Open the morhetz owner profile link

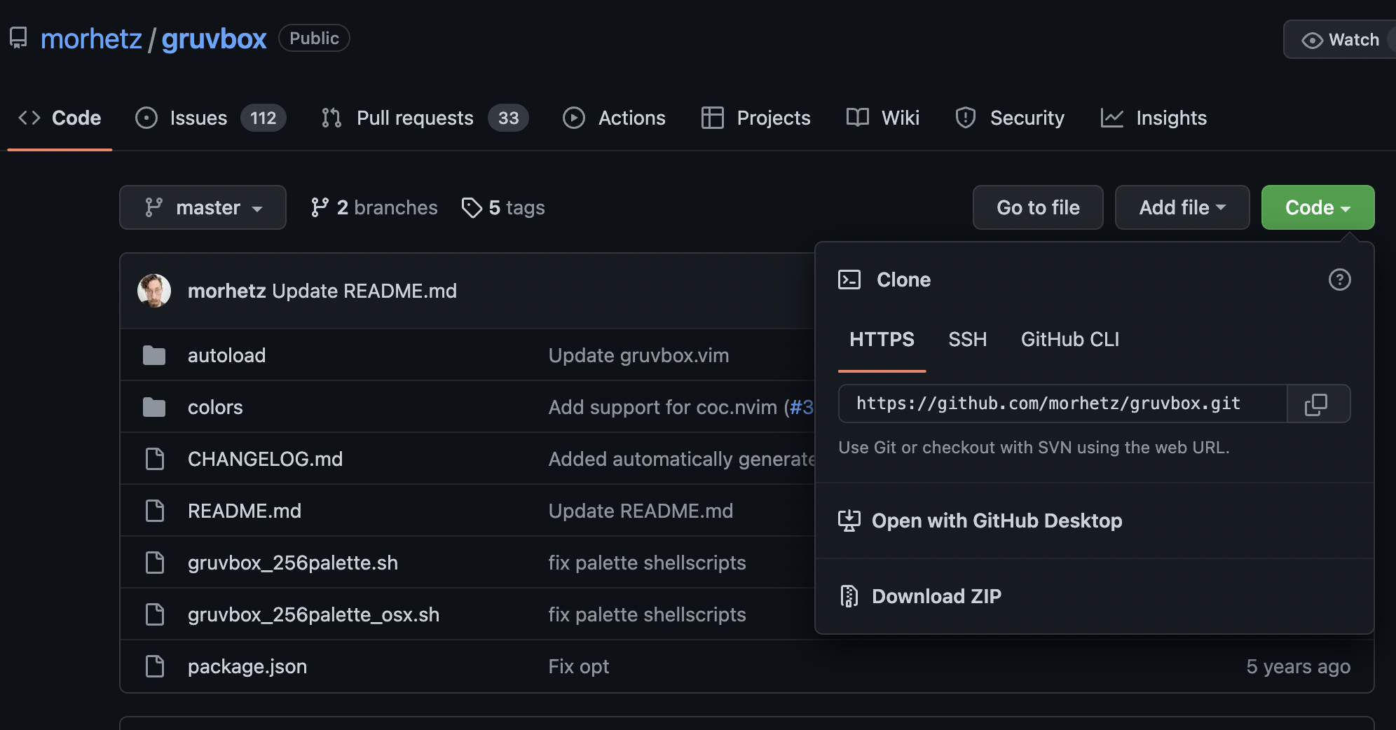[x=91, y=39]
